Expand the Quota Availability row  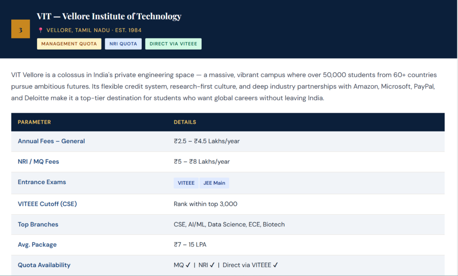tap(44, 265)
